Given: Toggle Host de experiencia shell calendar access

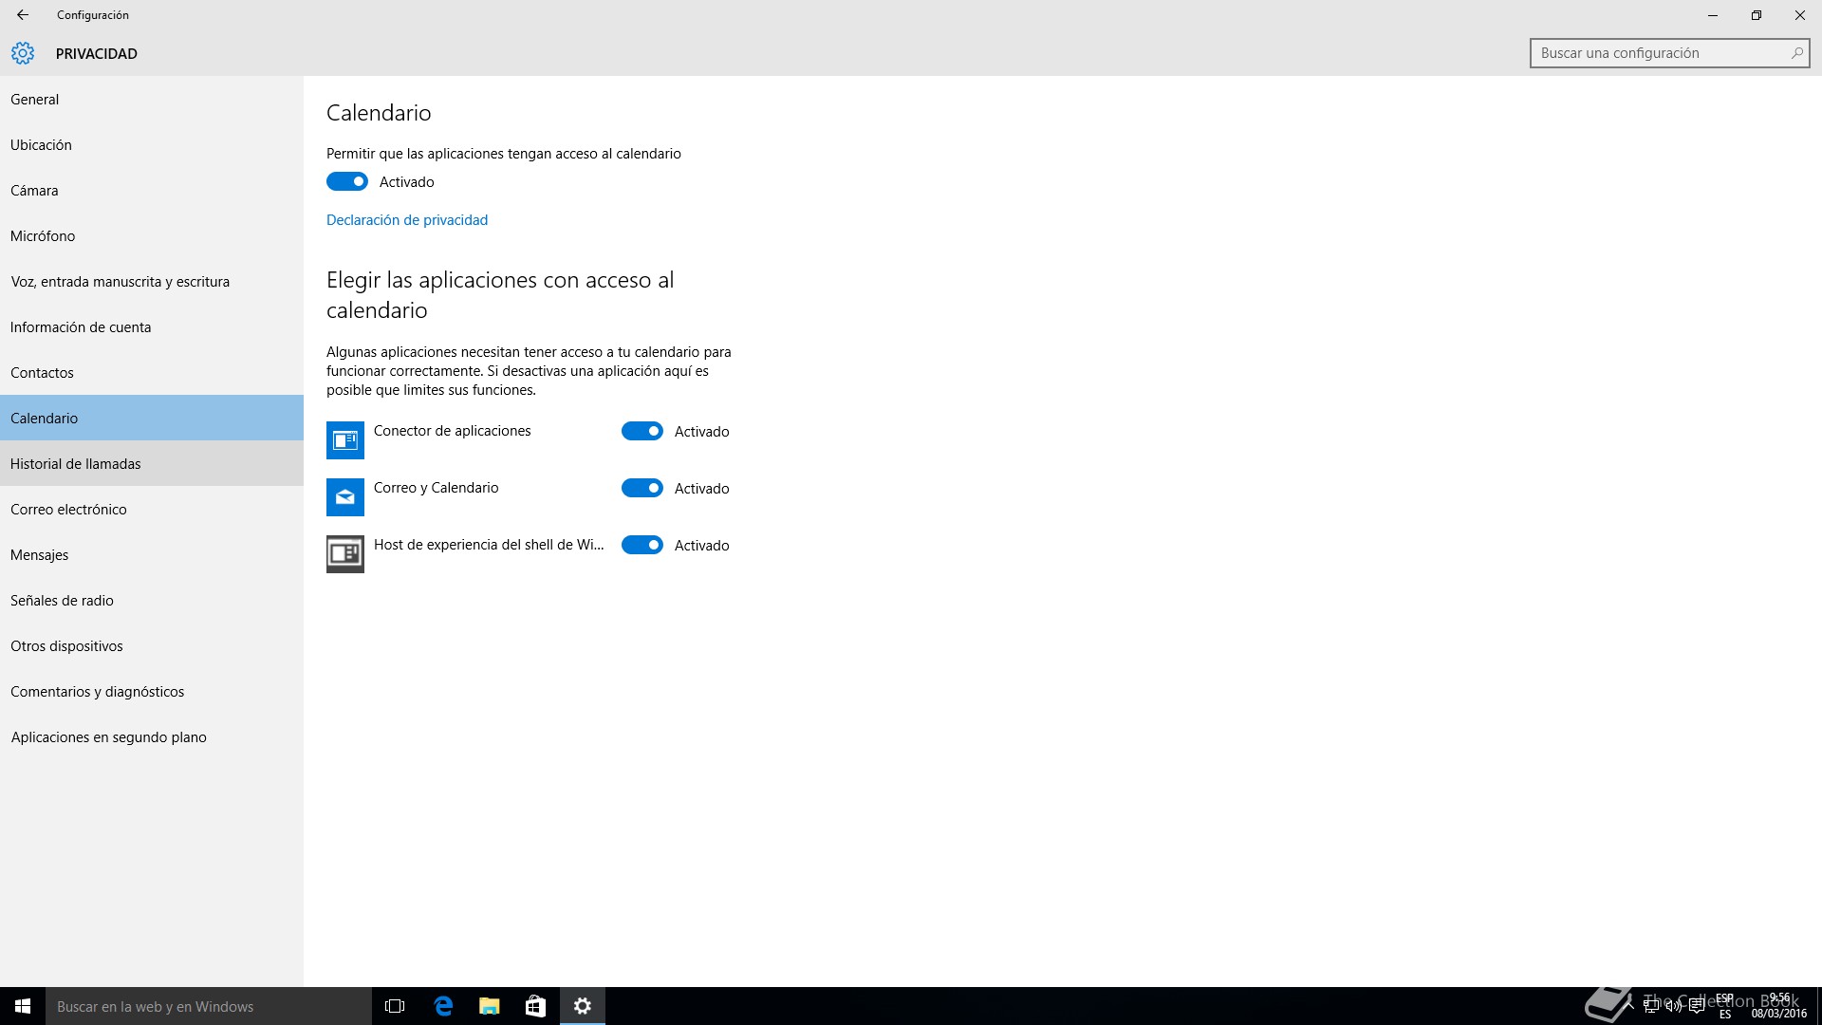Looking at the screenshot, I should coord(642,545).
